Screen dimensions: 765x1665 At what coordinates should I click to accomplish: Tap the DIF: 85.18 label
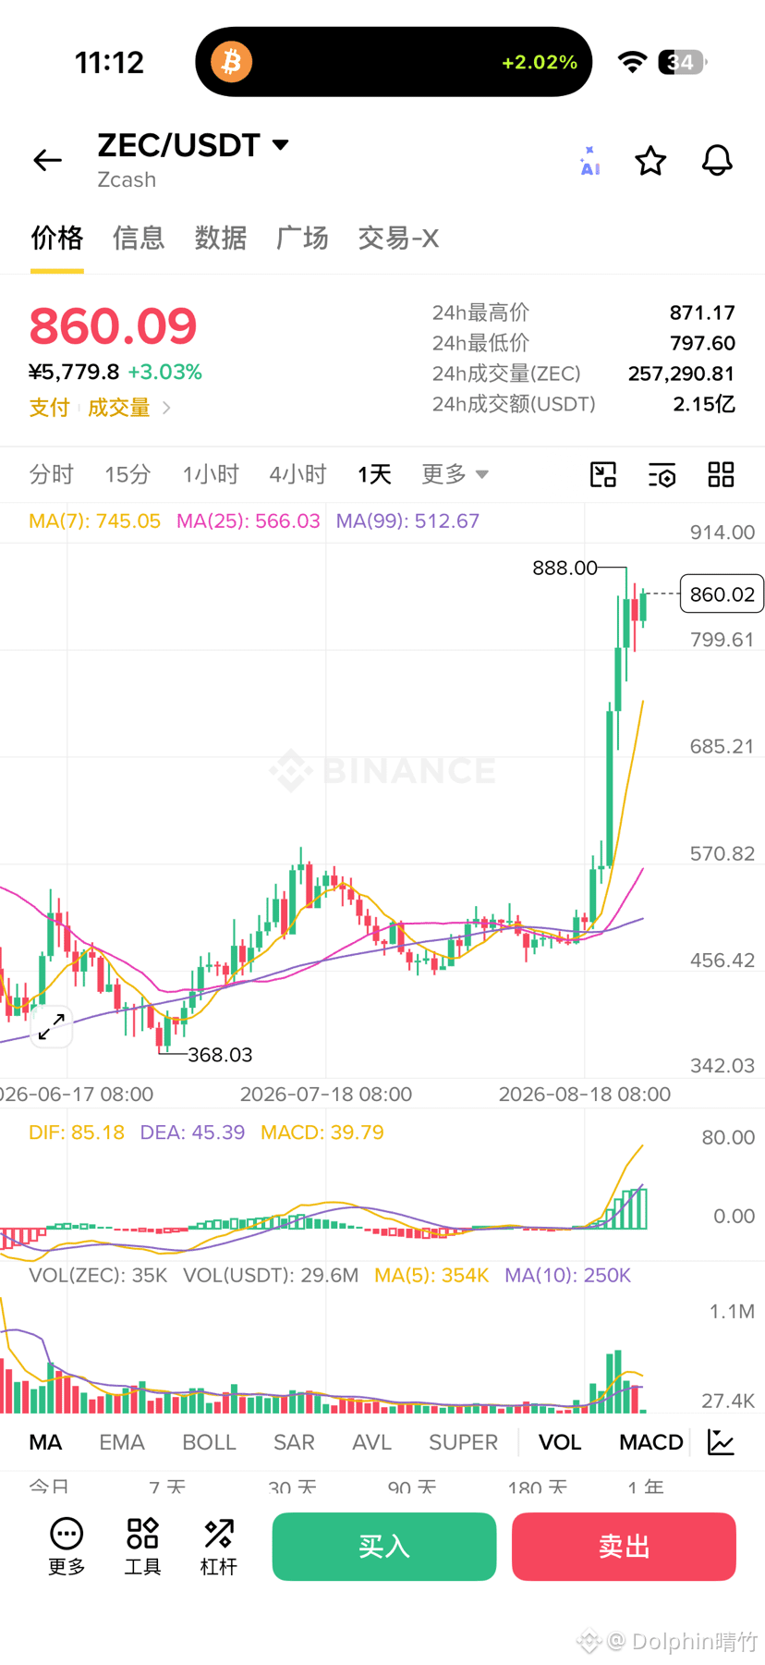pos(77,1132)
